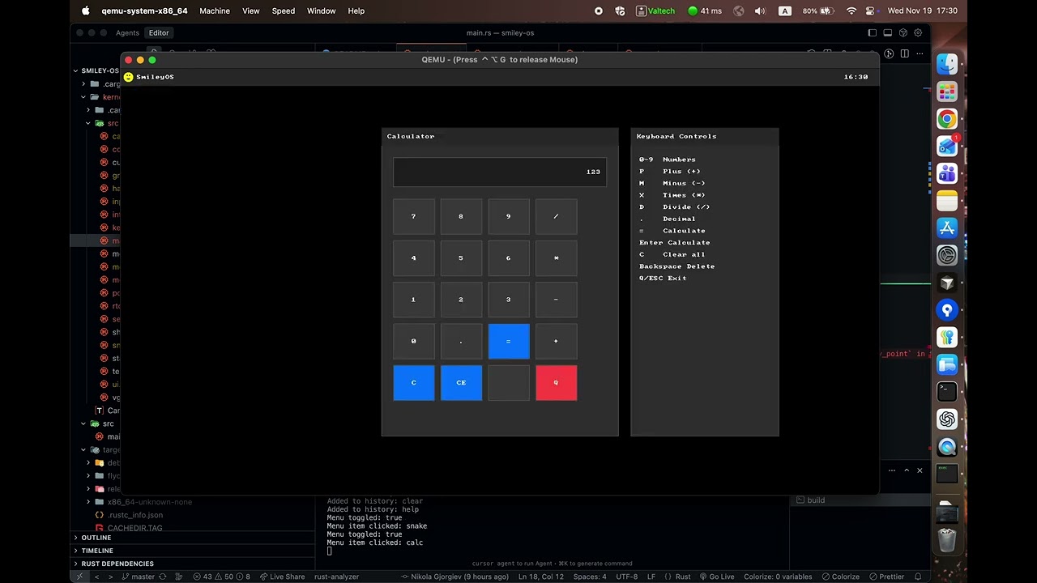1037x583 pixels.
Task: Collapse the SMILEY-OS explorer root
Action: (x=99, y=70)
